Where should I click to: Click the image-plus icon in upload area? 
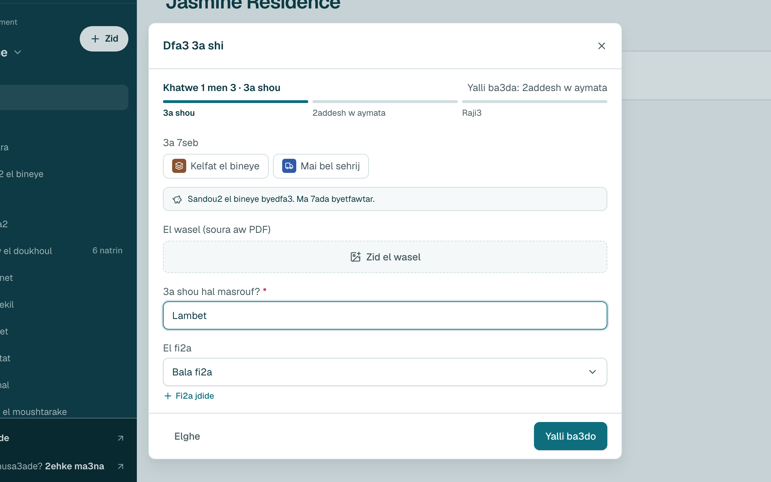[356, 257]
